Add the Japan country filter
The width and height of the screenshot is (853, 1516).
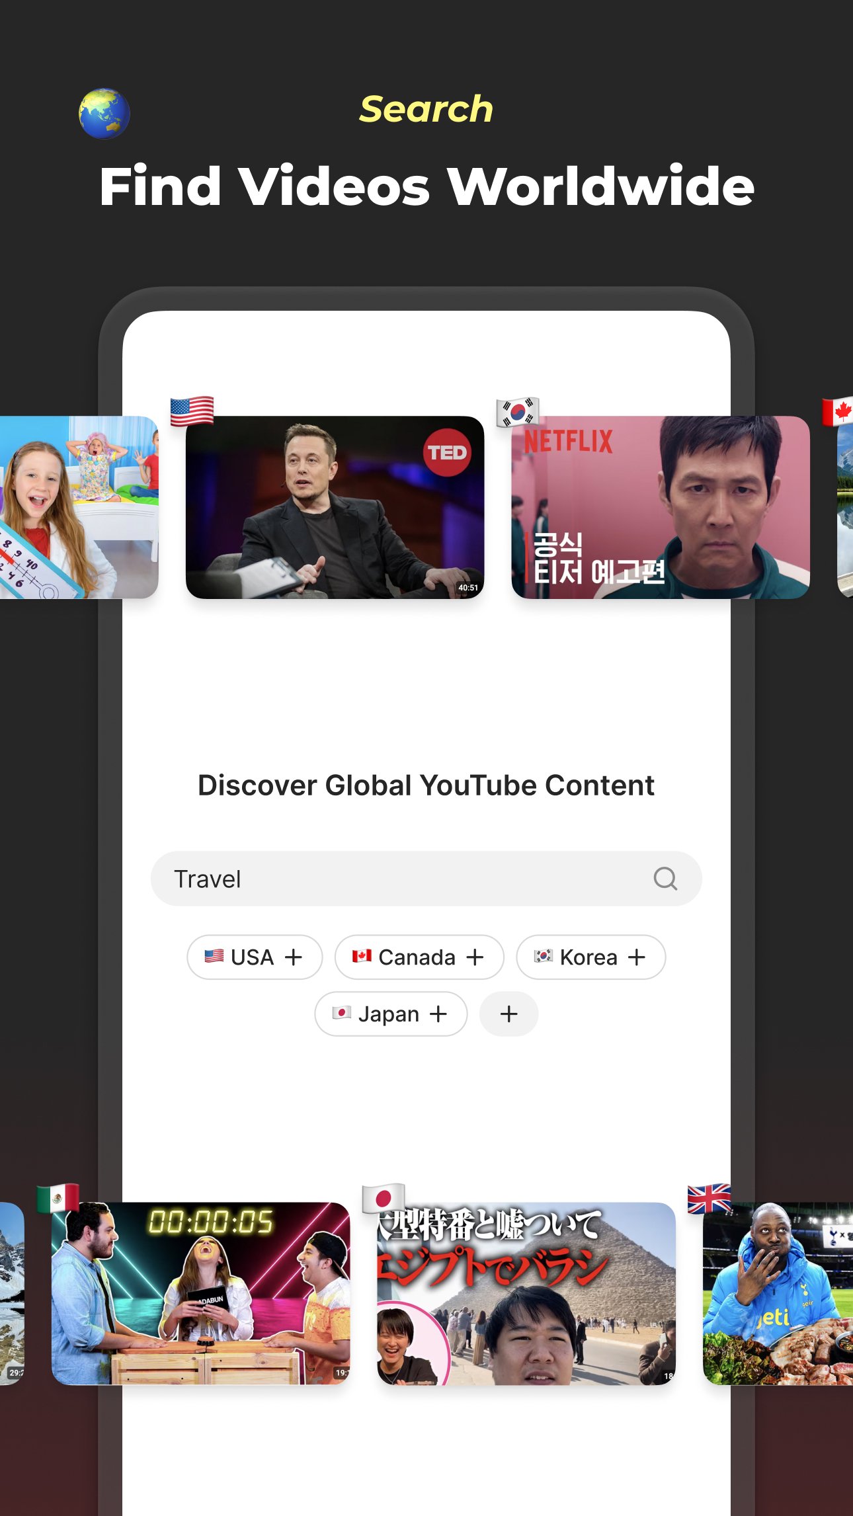click(x=391, y=1014)
